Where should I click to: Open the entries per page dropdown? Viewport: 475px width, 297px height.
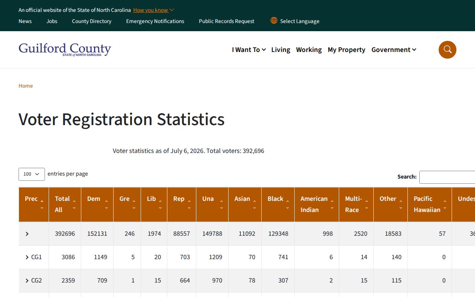tap(32, 174)
